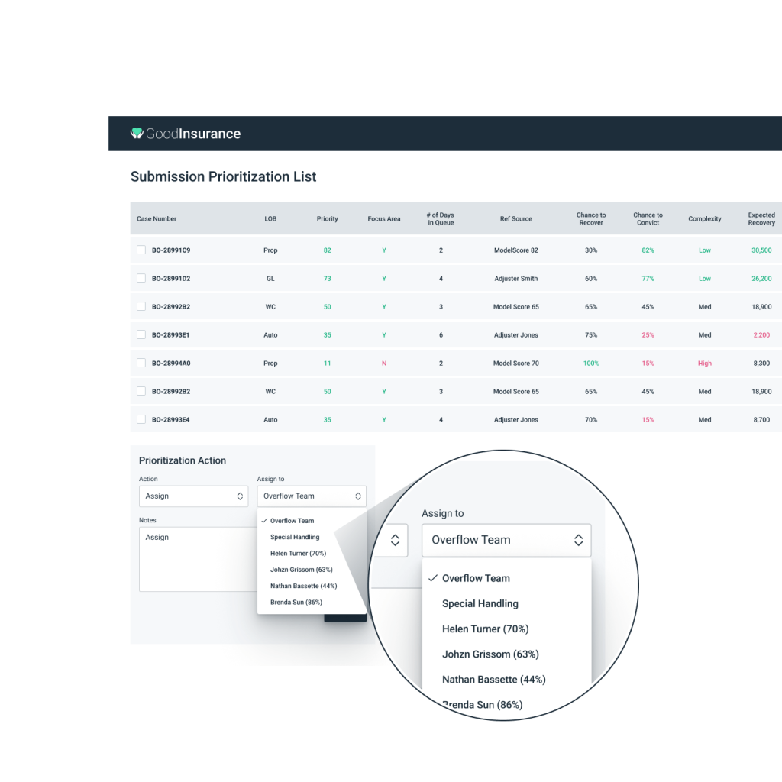Open case number BO-28992B2 link
Viewport: 782px width, 782px height.
pyautogui.click(x=171, y=307)
